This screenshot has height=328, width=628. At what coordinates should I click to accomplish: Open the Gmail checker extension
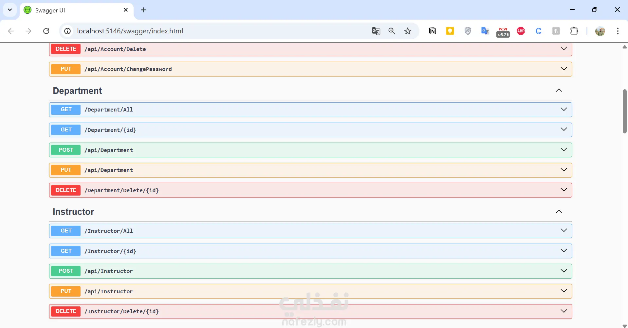point(503,32)
